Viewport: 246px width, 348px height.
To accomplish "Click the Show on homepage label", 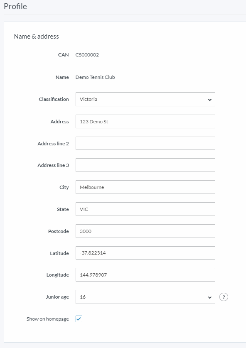I will point(47,319).
